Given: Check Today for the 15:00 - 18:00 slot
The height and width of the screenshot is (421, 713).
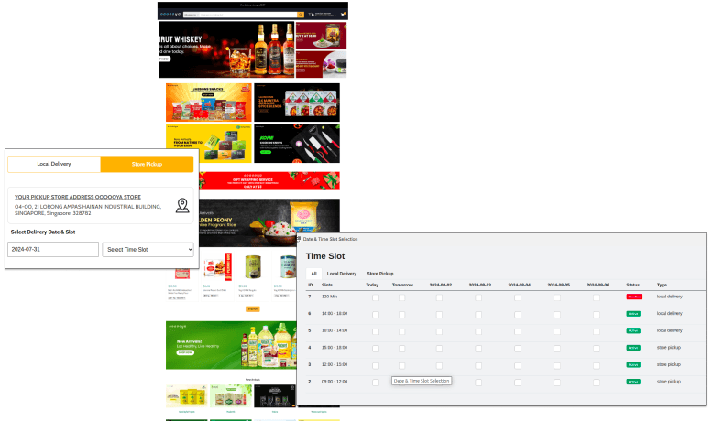Looking at the screenshot, I should [x=376, y=349].
